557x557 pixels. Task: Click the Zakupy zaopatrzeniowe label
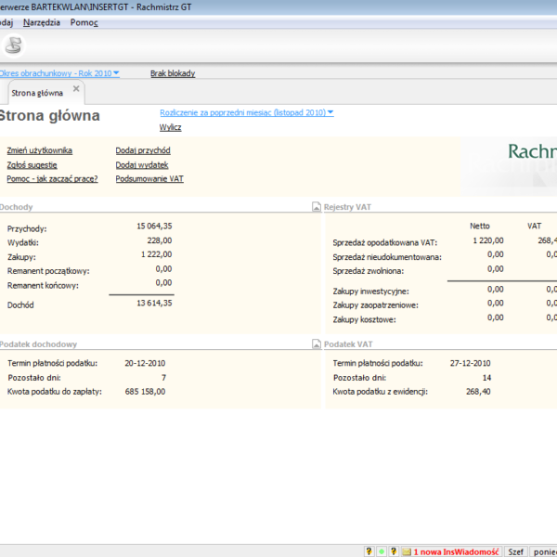coord(375,305)
